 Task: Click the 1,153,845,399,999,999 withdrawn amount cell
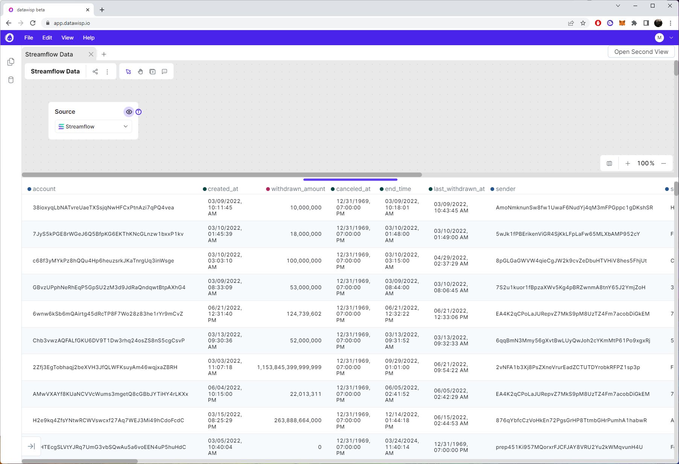coord(289,367)
